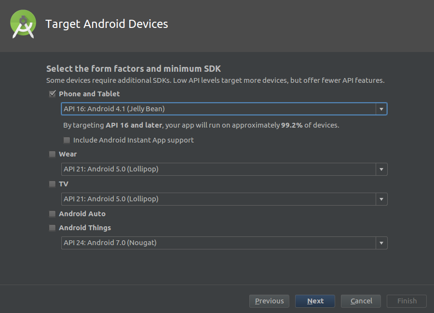Click the API 24 Nougat combo box

(x=224, y=243)
